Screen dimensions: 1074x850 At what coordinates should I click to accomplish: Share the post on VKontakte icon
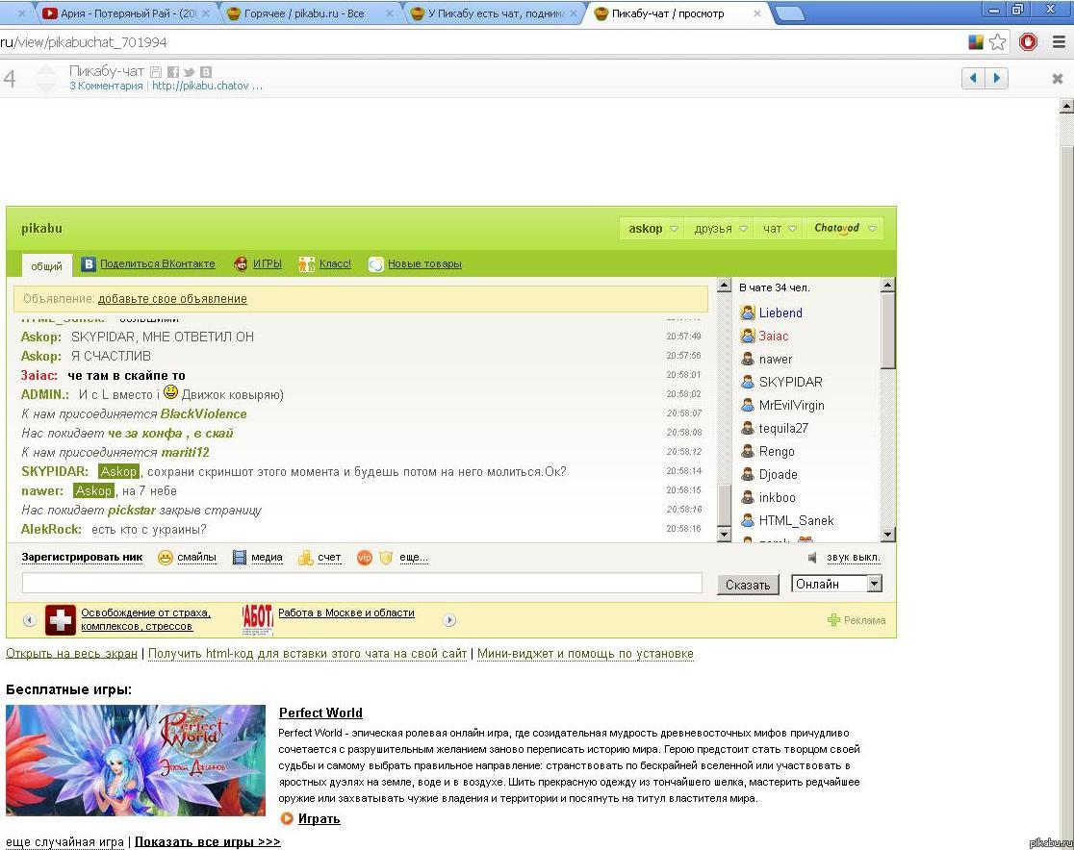tap(206, 71)
